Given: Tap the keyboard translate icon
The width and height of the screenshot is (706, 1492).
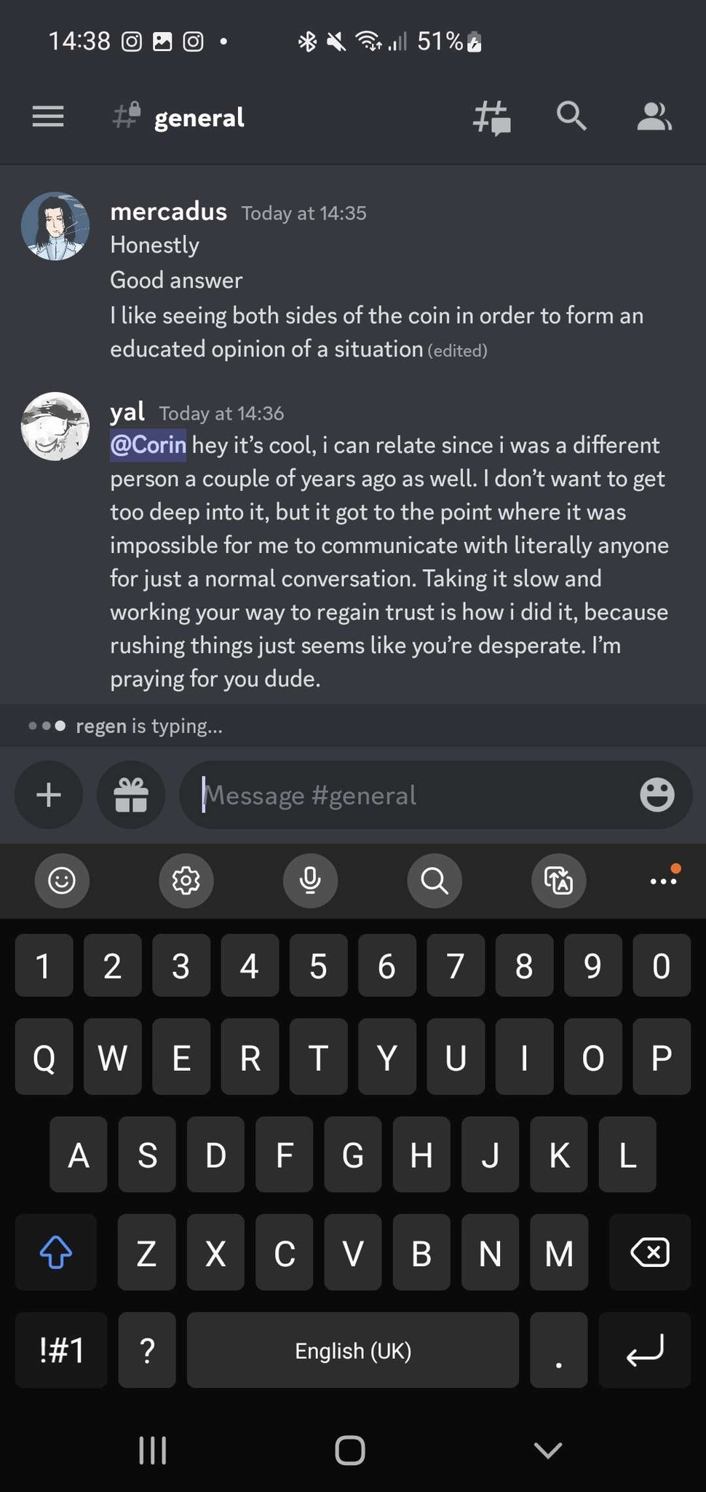Looking at the screenshot, I should tap(559, 880).
